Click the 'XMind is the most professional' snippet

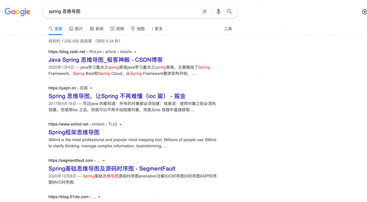coord(132,143)
